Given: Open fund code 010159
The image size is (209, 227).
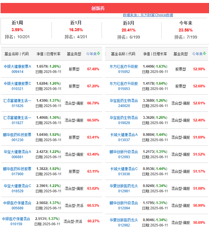Looking at the screenshot, I should pos(16,224).
